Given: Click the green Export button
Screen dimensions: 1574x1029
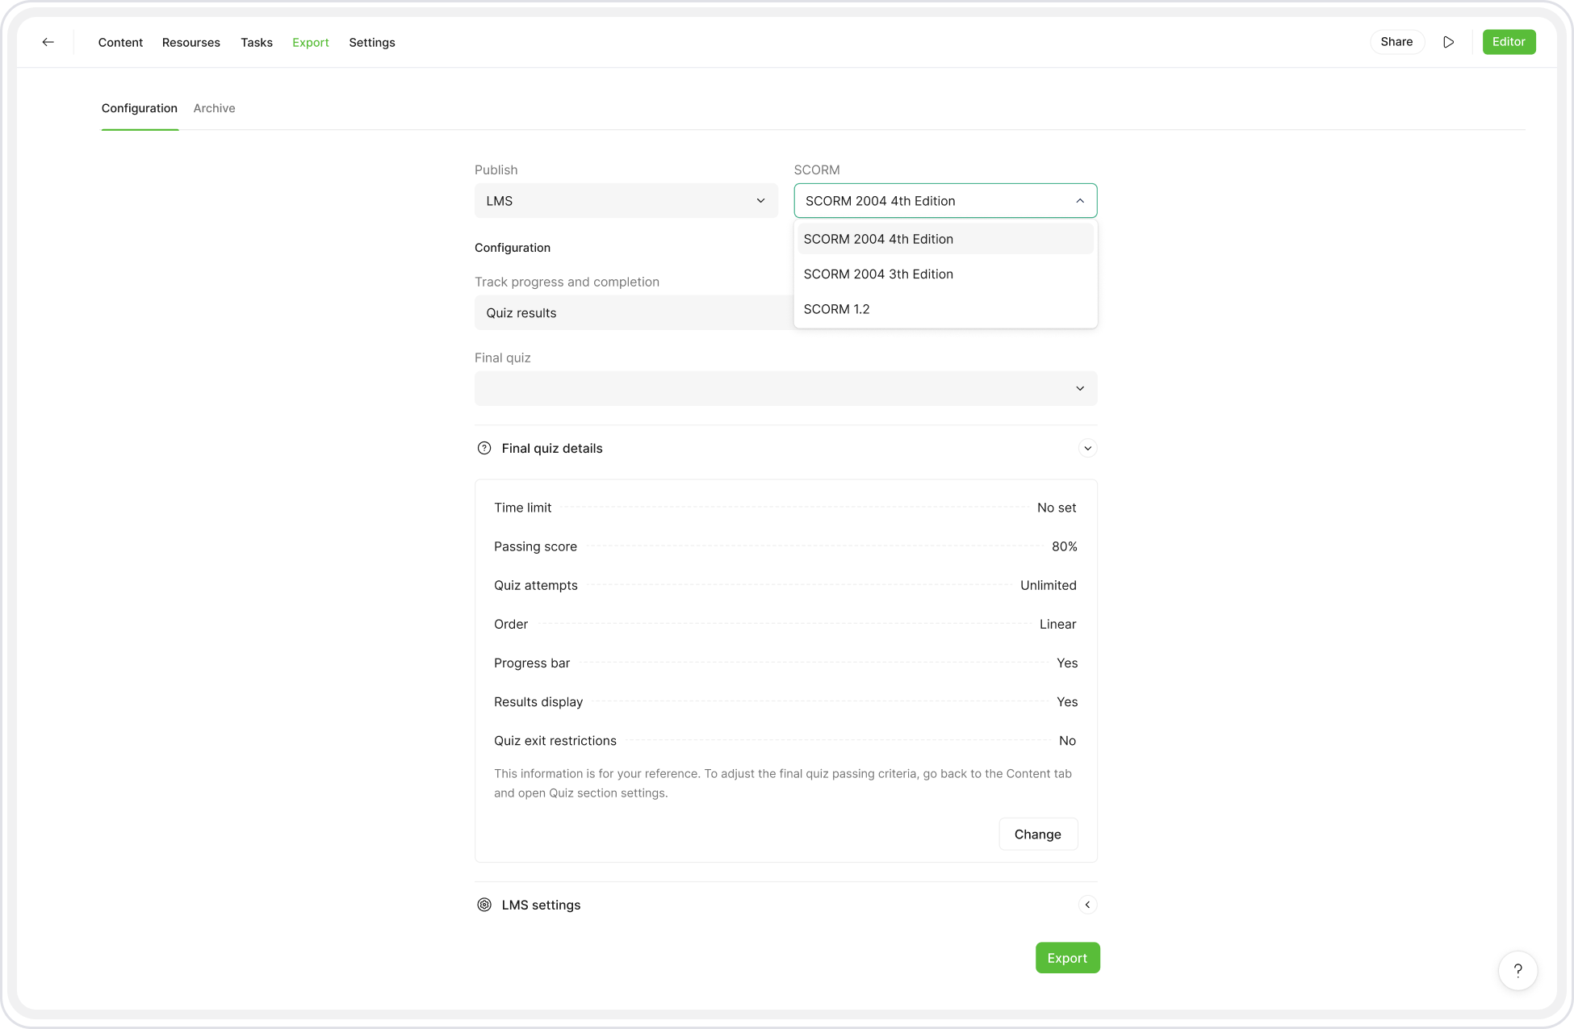Looking at the screenshot, I should (x=1067, y=958).
